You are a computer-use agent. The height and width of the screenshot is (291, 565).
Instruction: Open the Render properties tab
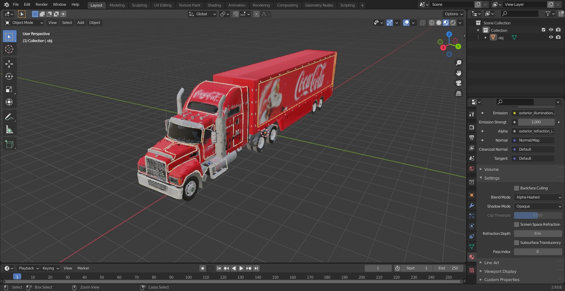(x=472, y=127)
